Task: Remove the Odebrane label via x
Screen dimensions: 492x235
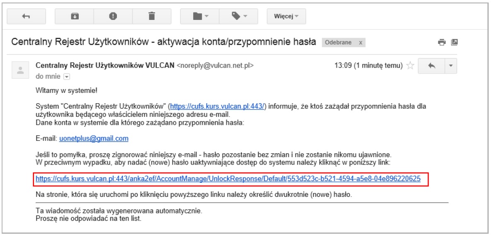Action: 361,43
